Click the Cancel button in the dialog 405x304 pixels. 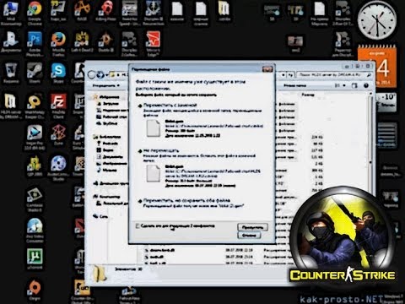249,236
